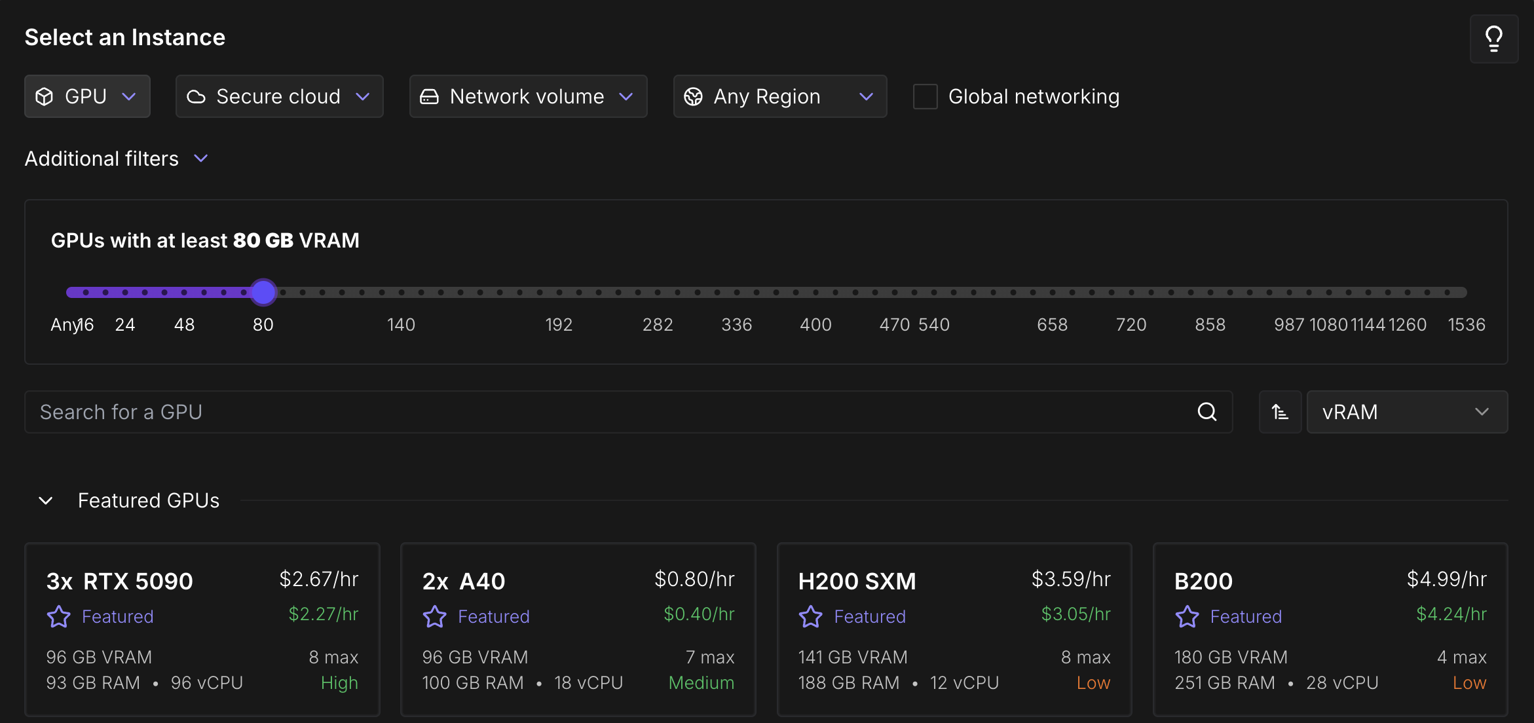Click the cube icon in GPU dropdown
The width and height of the screenshot is (1534, 723).
[45, 97]
